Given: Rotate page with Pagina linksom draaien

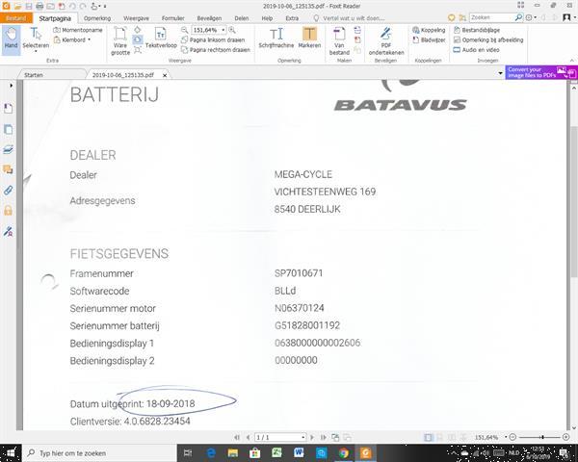Looking at the screenshot, I should pyautogui.click(x=213, y=39).
